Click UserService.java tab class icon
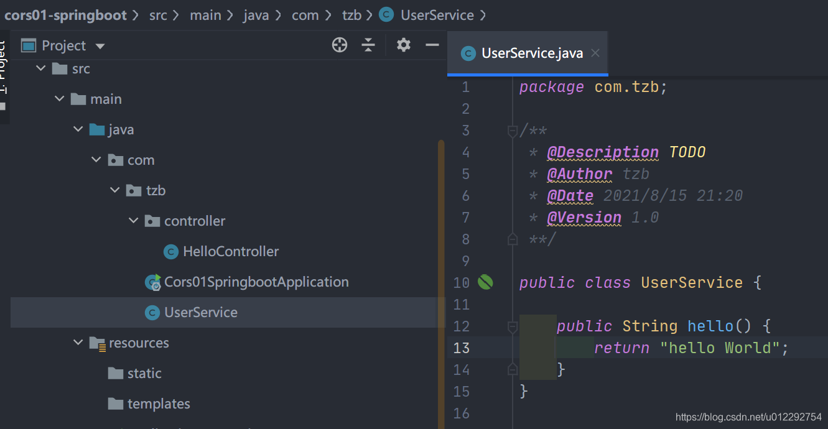828x429 pixels. (x=468, y=53)
